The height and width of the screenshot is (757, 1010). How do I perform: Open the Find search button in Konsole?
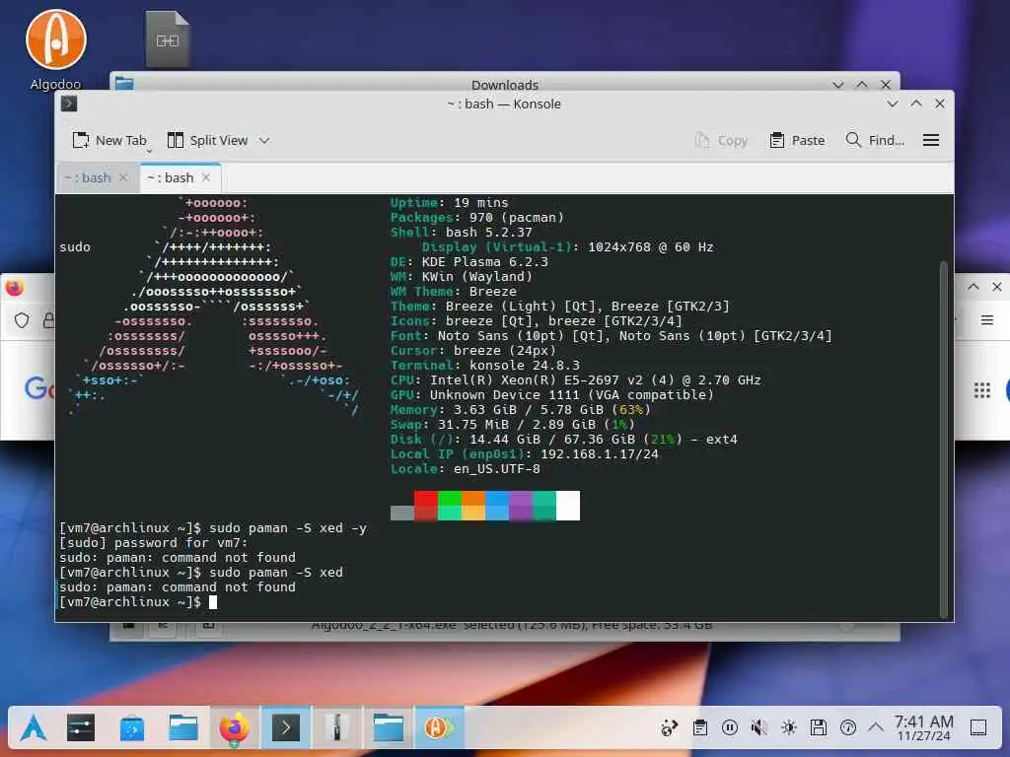click(875, 140)
